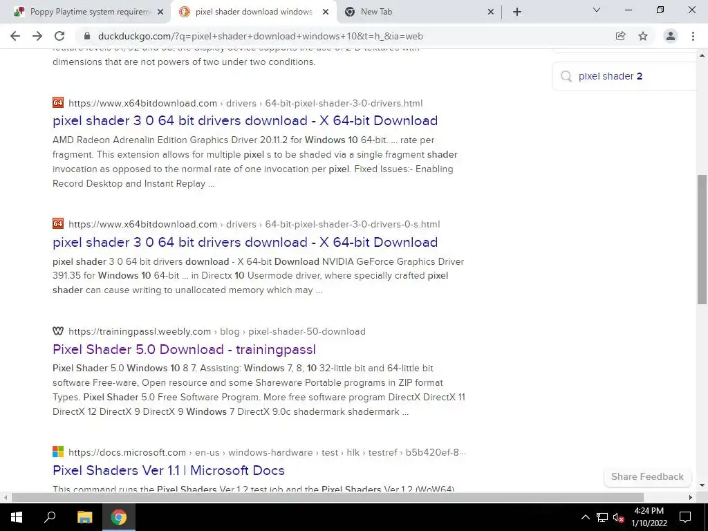Open the Windows notification center
The height and width of the screenshot is (531, 708).
point(685,517)
